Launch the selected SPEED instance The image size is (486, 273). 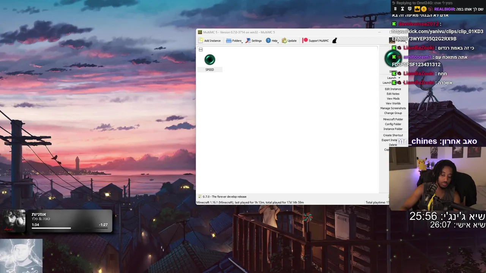coord(391,78)
